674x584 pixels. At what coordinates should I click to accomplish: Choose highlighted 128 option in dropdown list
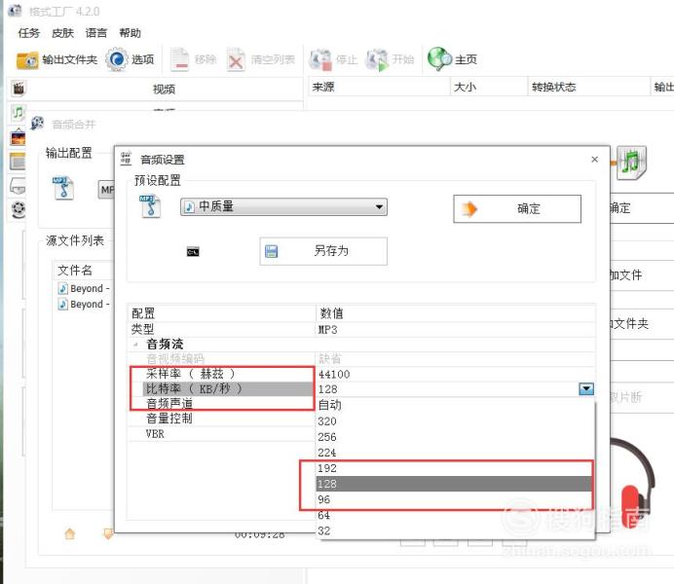[455, 484]
